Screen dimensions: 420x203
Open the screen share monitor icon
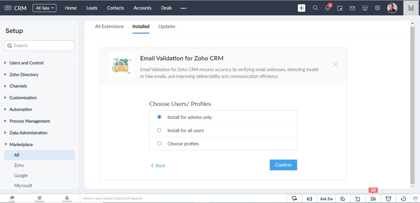point(294,199)
